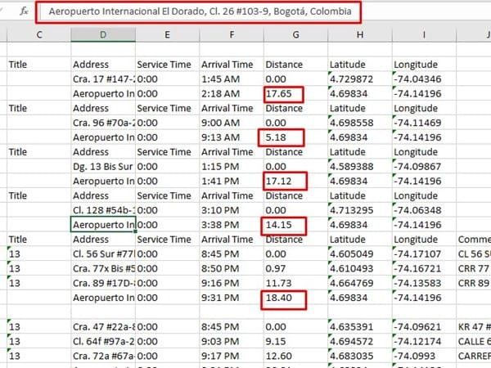The image size is (491, 368).
Task: Select the address cell starting Cra. 96 #70a
Action: (x=102, y=123)
